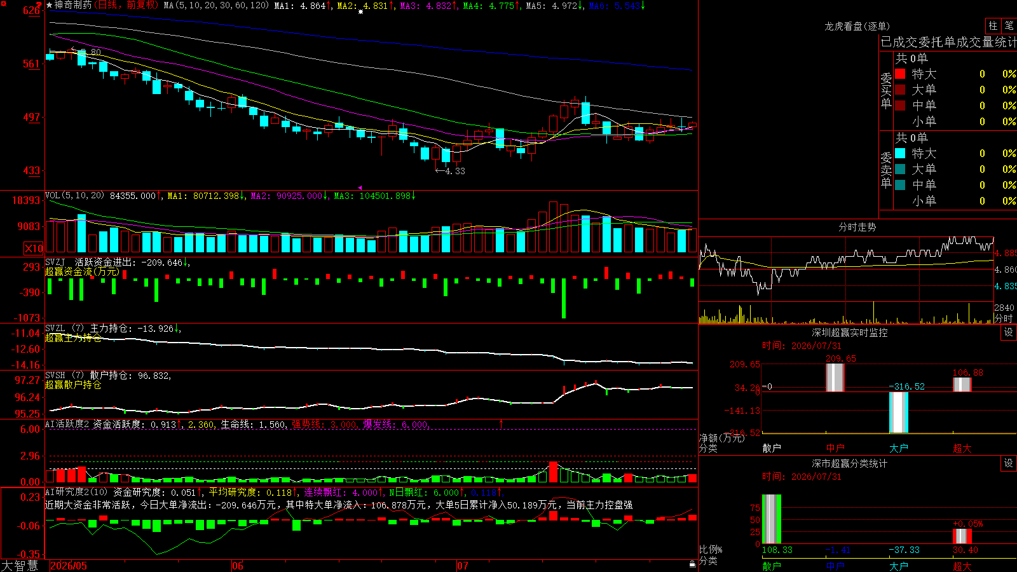Click the dark red 中单 swatch under 委买单

point(900,105)
